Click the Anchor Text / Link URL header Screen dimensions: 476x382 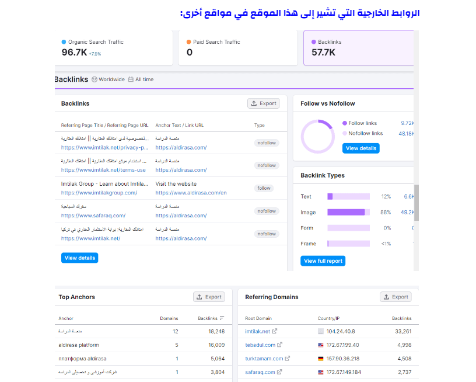[x=180, y=125]
